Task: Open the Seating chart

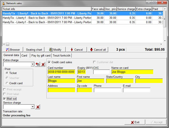Action: [34, 50]
